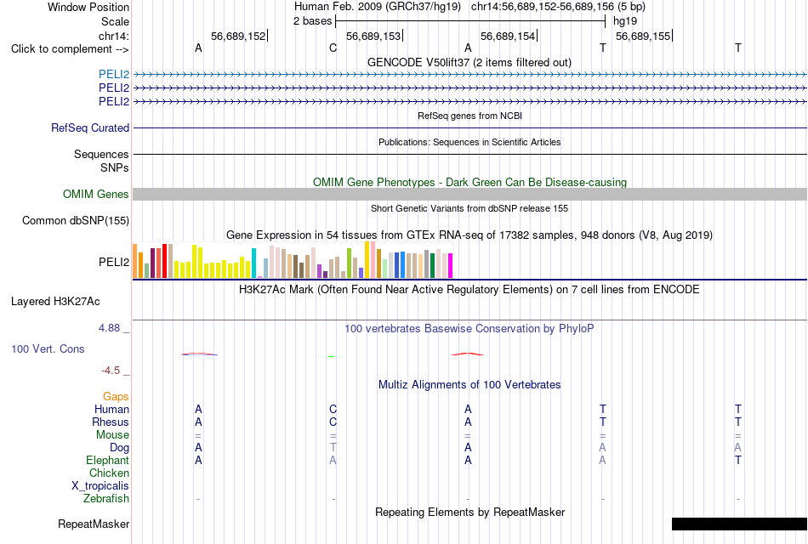808x544 pixels.
Task: Click the black RepeatMasker element block
Action: 739,524
